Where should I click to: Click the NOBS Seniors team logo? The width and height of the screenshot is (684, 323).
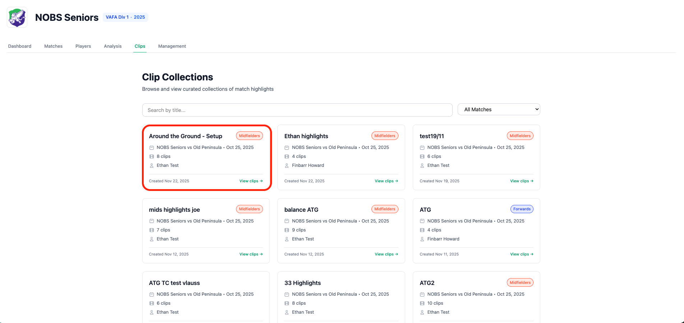coord(17,17)
